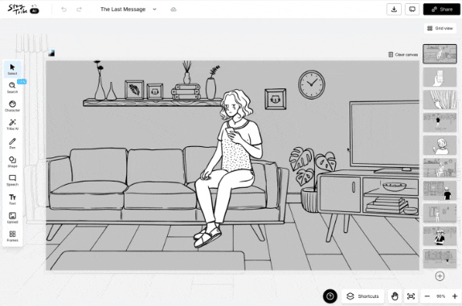Screen dimensions: 462x306
Task: Click the download icon button
Action: tap(394, 10)
